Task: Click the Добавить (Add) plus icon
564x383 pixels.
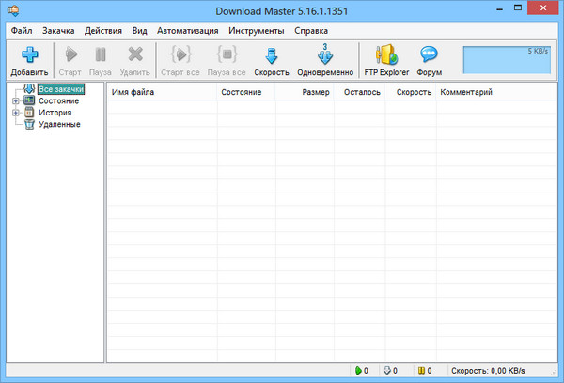Action: click(x=28, y=55)
